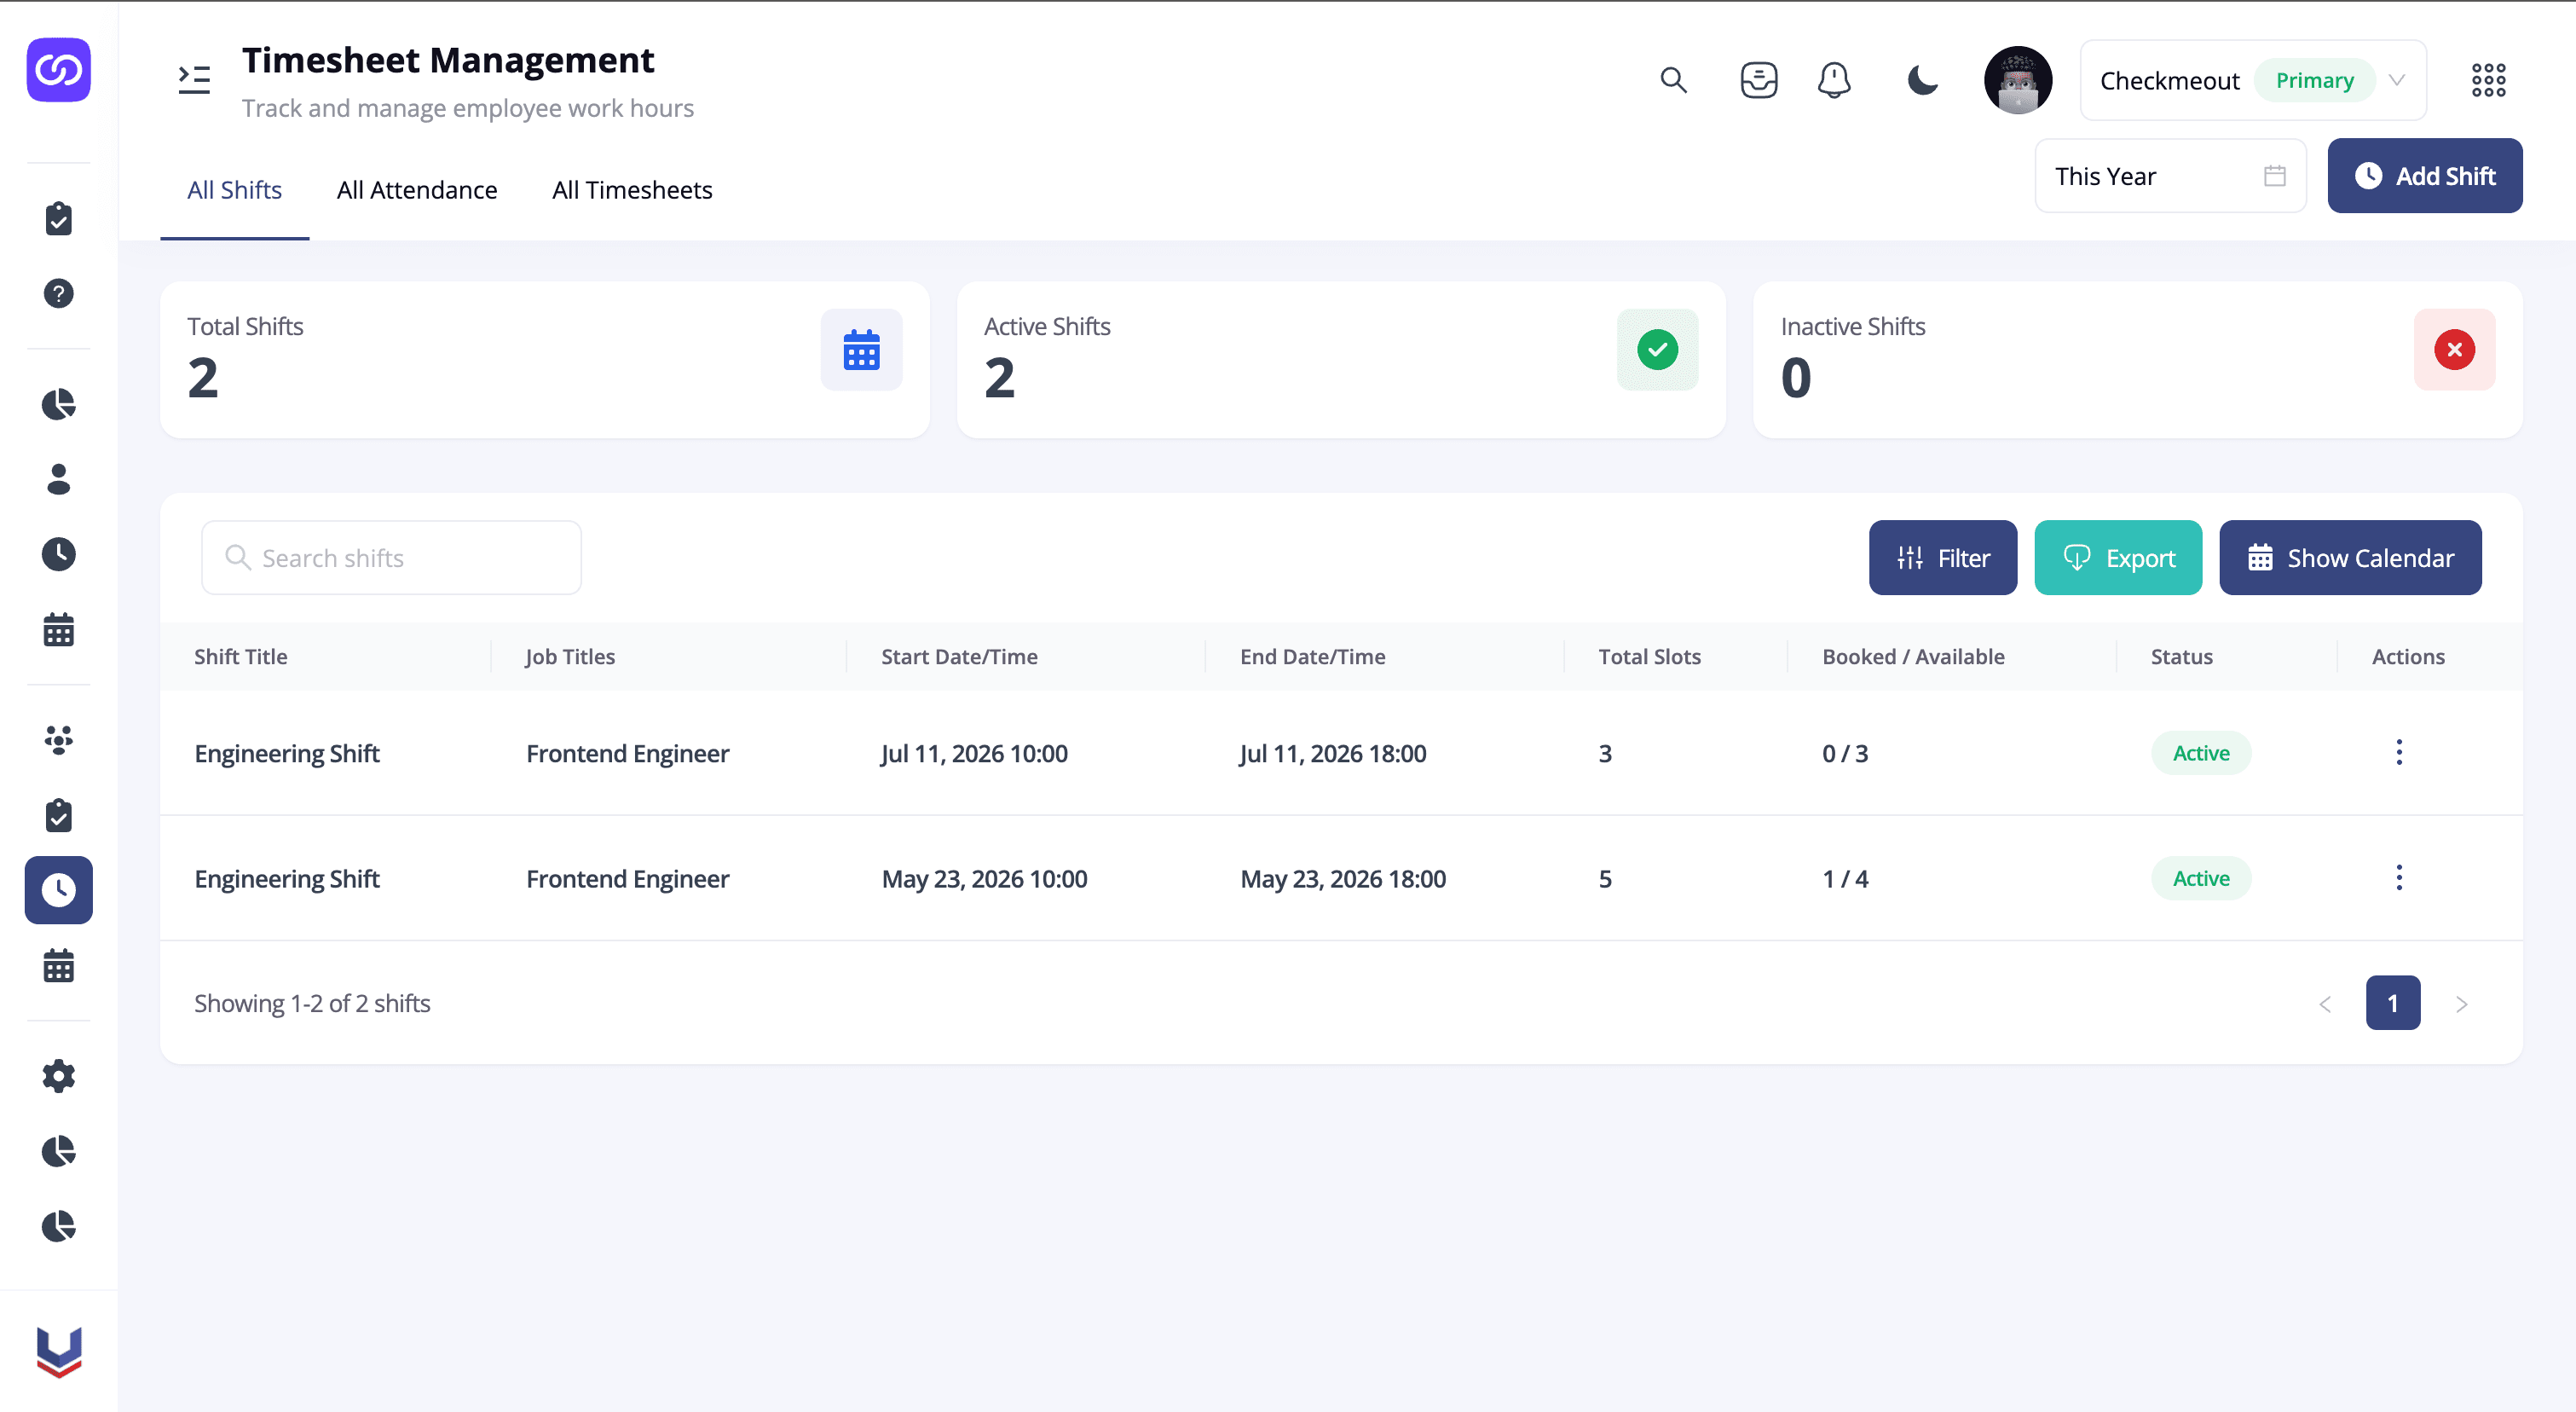The height and width of the screenshot is (1412, 2576).
Task: Expand the Checkmeout Primary workspace dropdown
Action: [2253, 80]
